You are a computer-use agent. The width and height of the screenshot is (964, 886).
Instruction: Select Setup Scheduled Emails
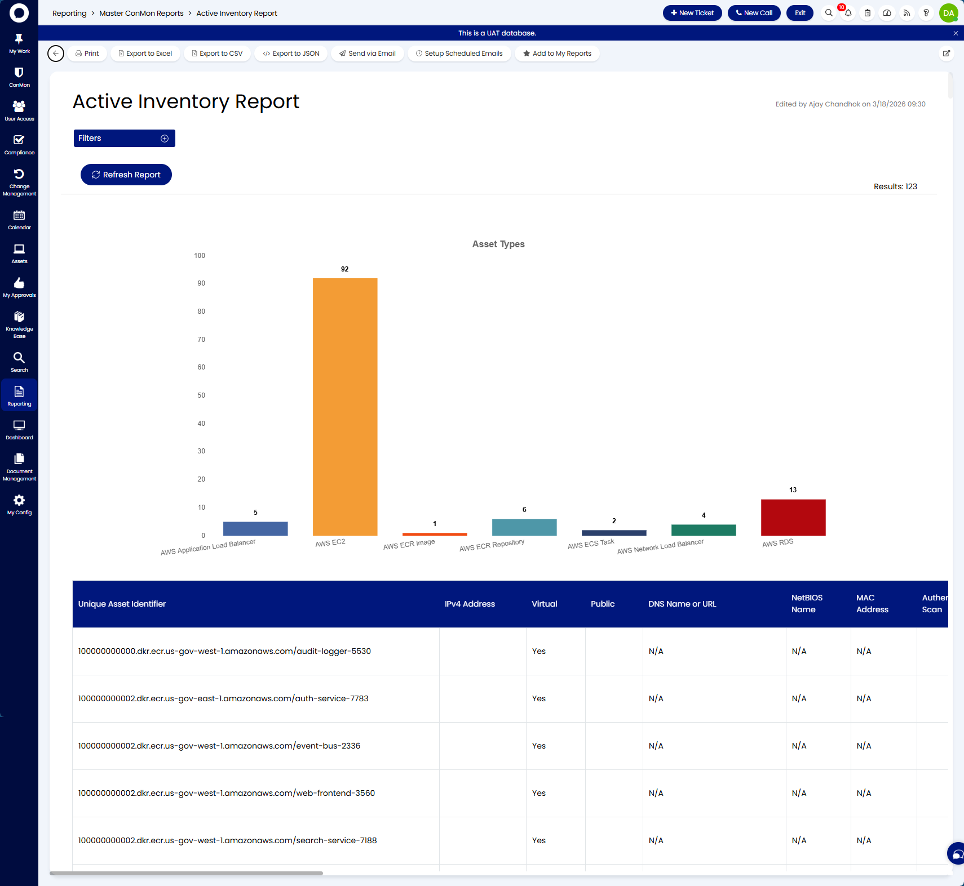459,54
